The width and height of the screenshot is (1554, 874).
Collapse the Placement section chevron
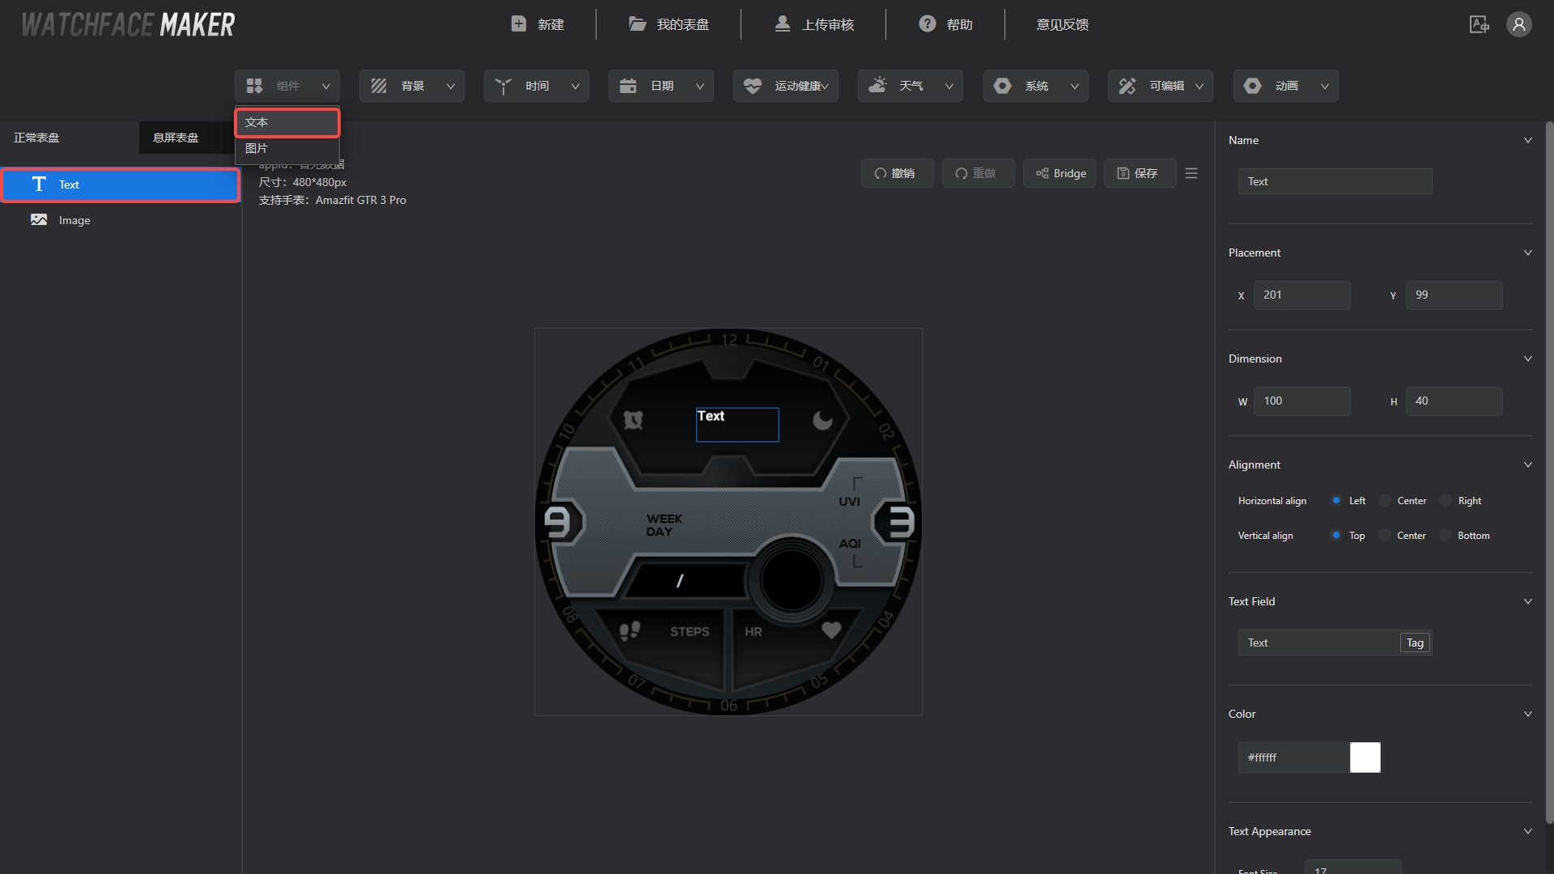(x=1527, y=252)
